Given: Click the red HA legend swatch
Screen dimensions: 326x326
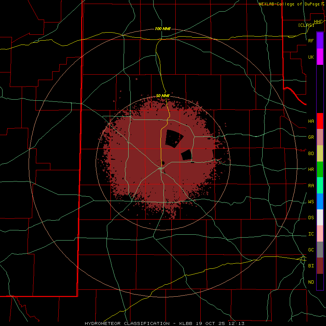Looking at the screenshot, I should point(320,121).
